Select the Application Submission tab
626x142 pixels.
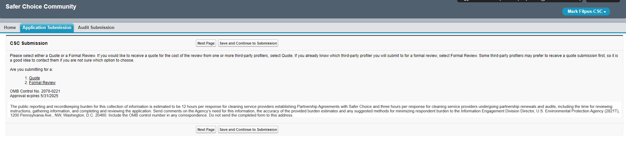pyautogui.click(x=47, y=28)
